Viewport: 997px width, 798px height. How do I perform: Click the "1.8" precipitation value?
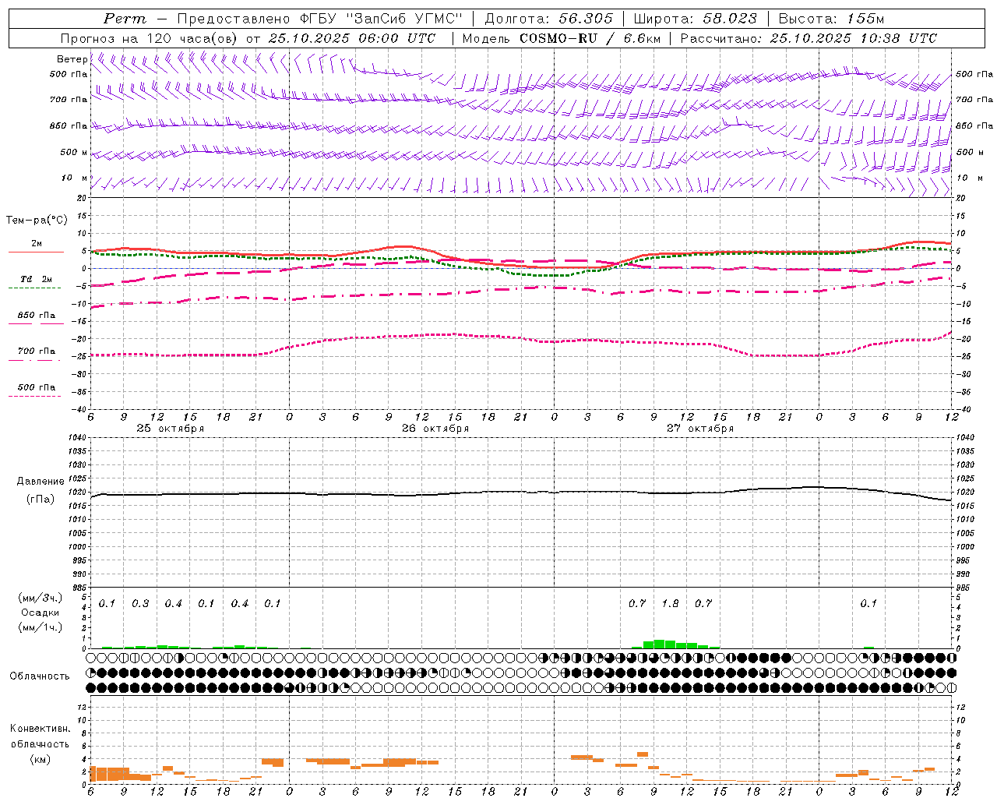click(x=670, y=603)
